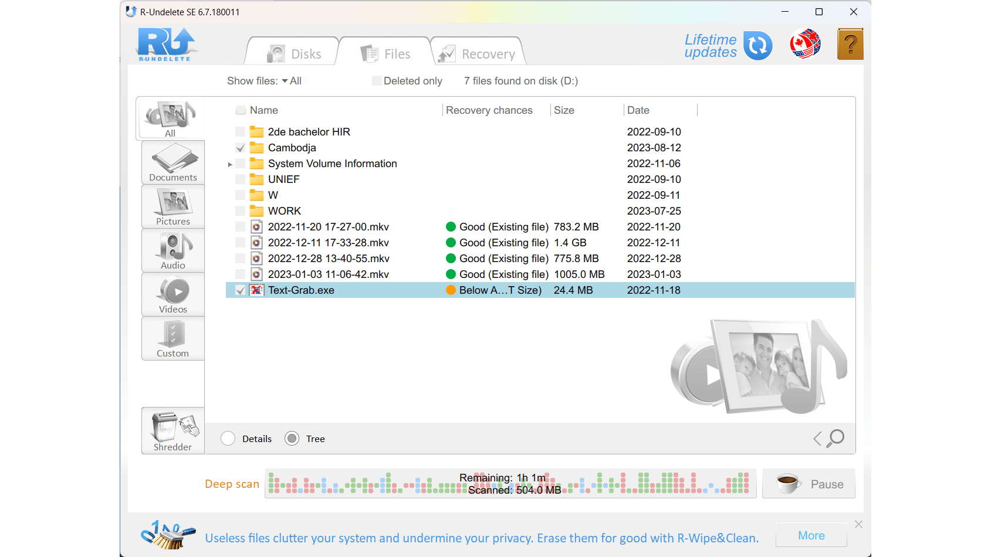Viewport: 991px width, 557px height.
Task: Check the UNIEF folder checkbox
Action: coord(241,179)
